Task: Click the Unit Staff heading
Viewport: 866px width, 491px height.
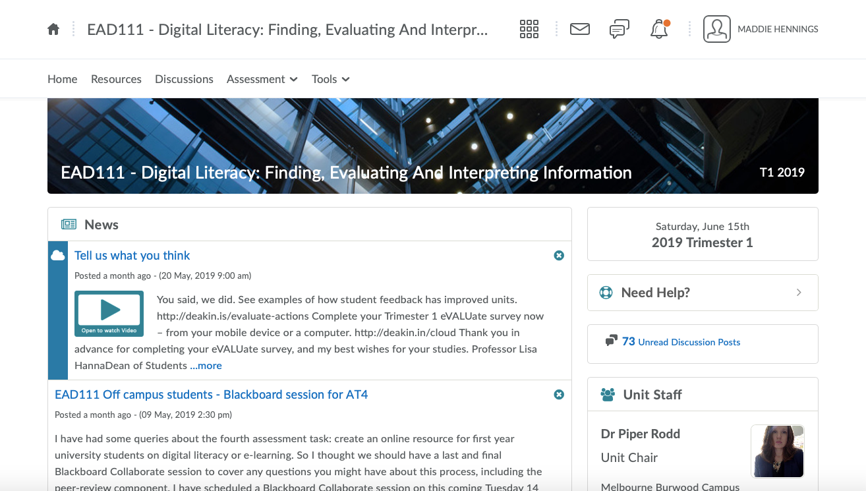Action: click(652, 395)
